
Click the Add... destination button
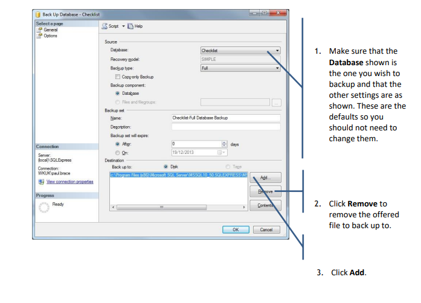[x=265, y=177]
